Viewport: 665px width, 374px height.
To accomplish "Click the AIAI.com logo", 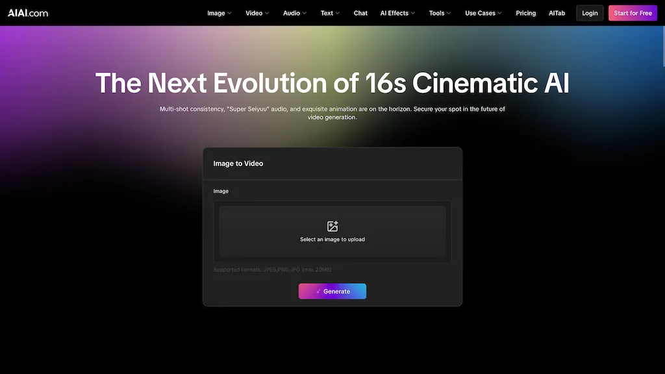I will tap(28, 13).
